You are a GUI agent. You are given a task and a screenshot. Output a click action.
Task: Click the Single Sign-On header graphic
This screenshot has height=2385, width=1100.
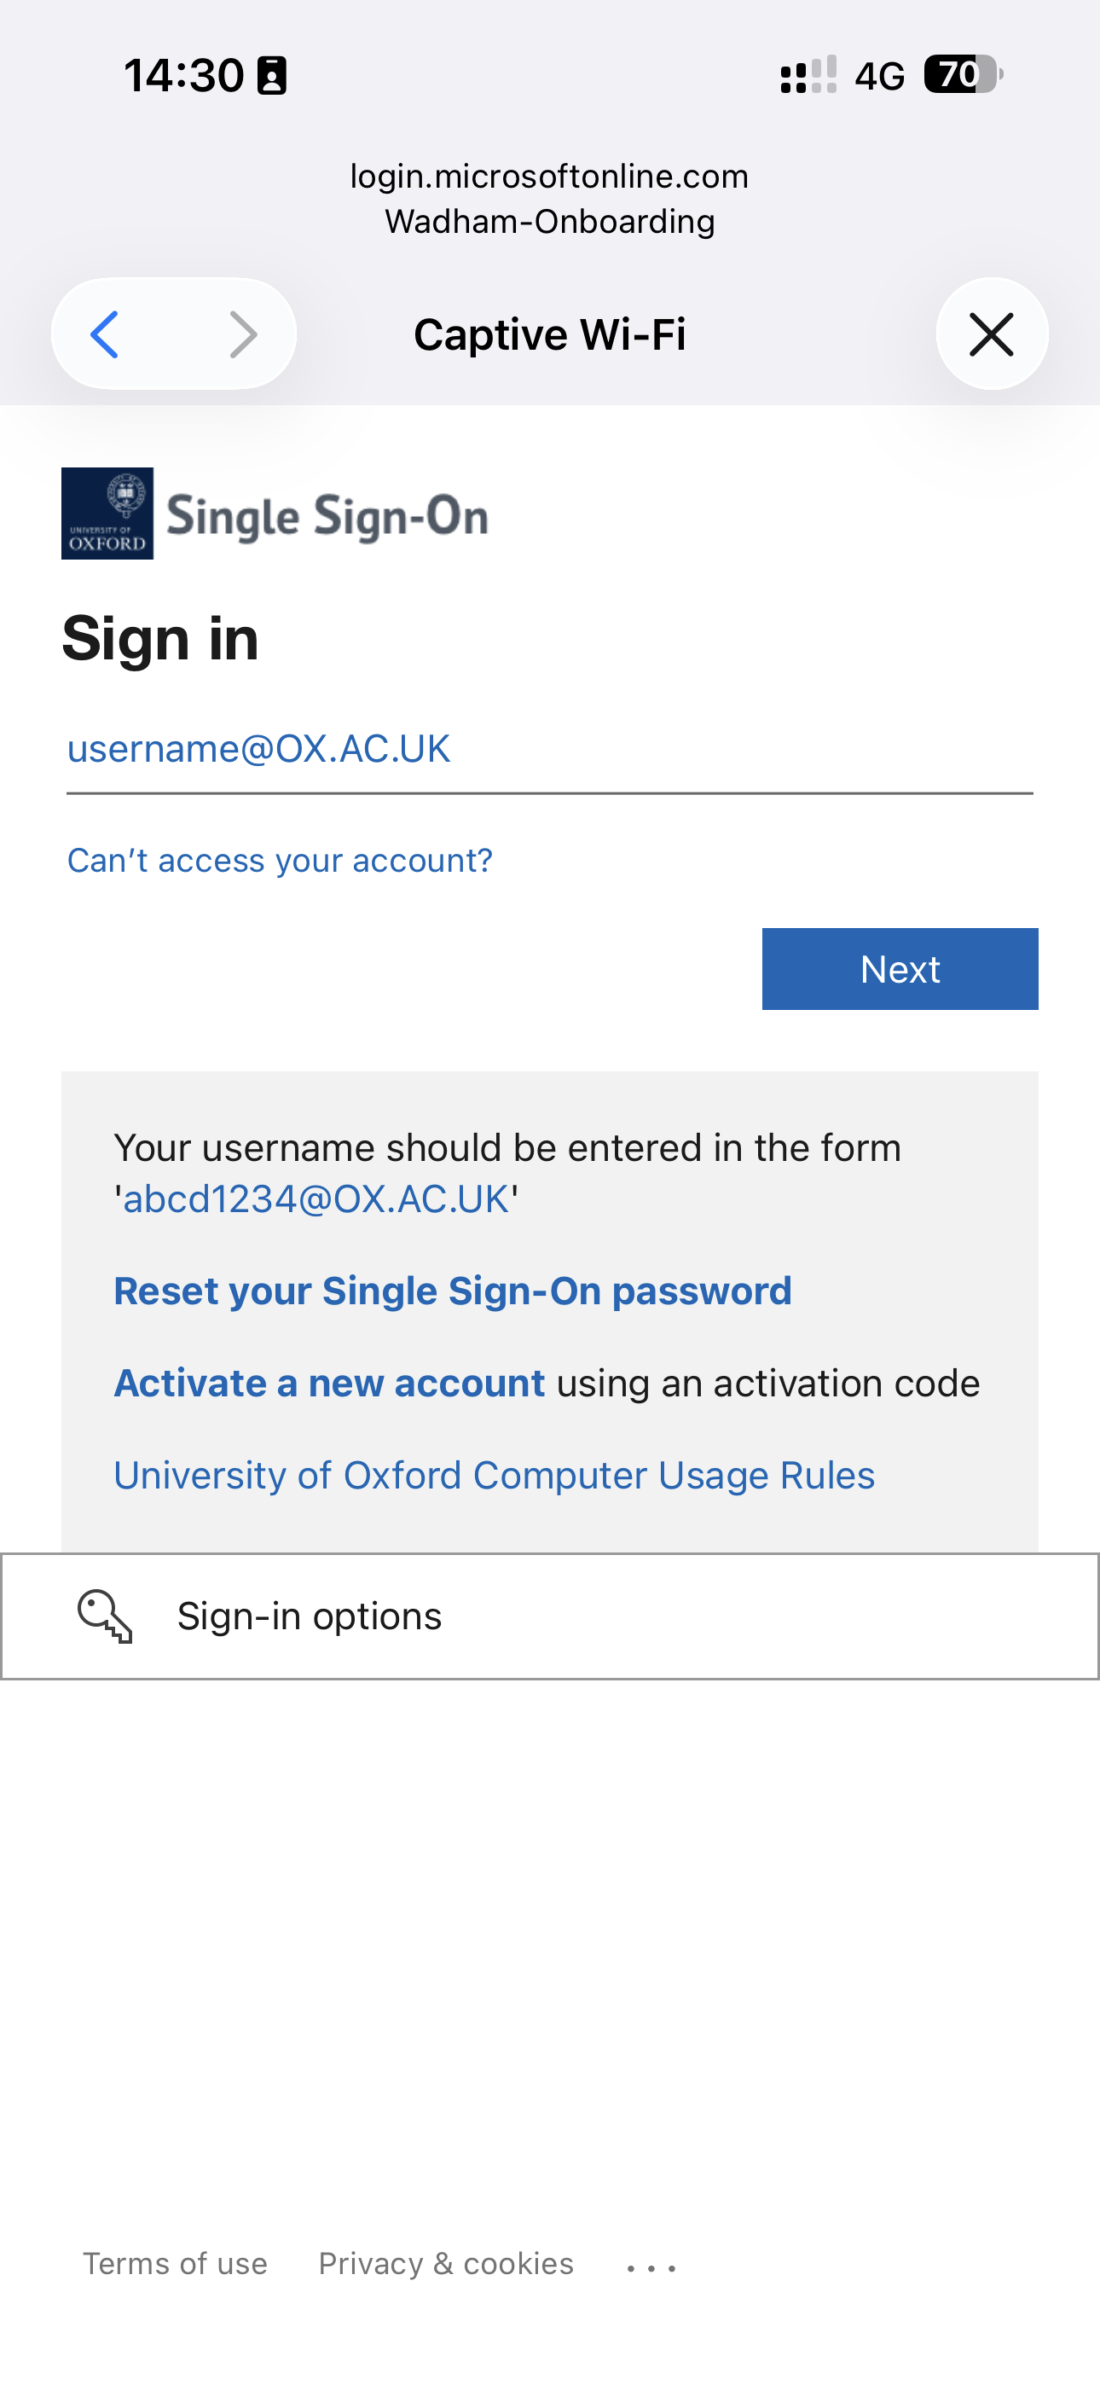pyautogui.click(x=328, y=516)
